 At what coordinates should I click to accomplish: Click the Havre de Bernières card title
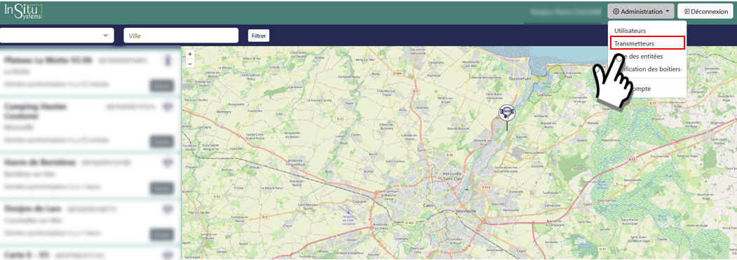point(39,162)
